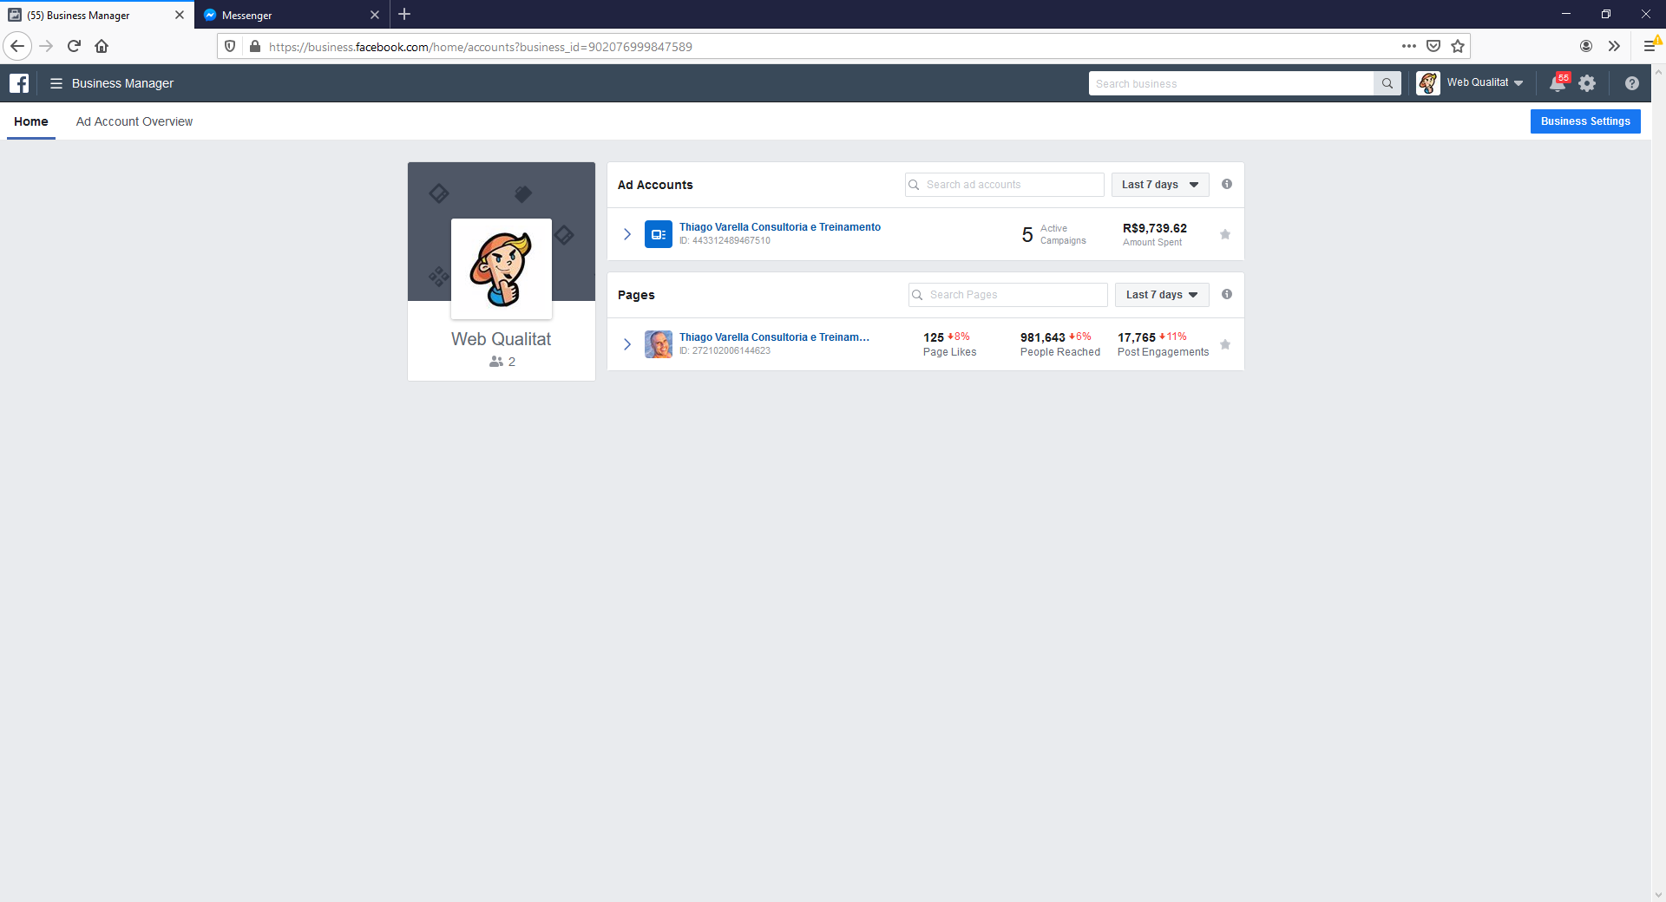Click the Ad Accounts section heading
1666x902 pixels.
click(655, 185)
